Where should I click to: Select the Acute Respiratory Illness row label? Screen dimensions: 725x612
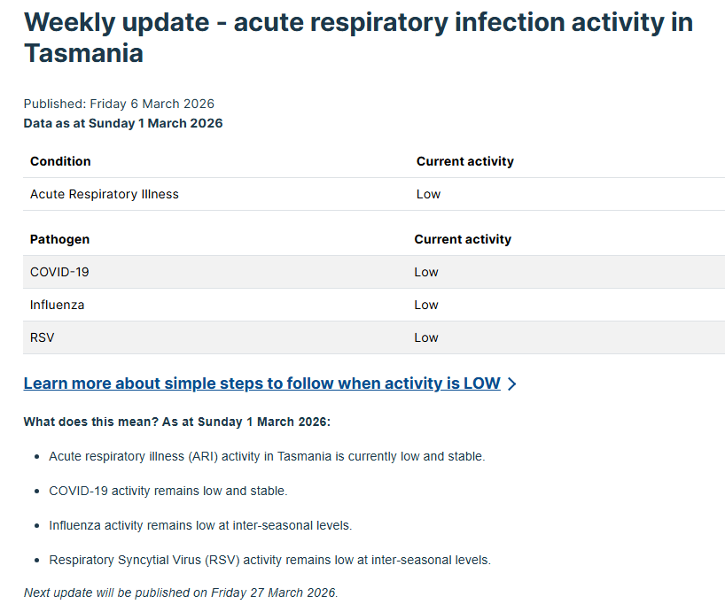(105, 194)
